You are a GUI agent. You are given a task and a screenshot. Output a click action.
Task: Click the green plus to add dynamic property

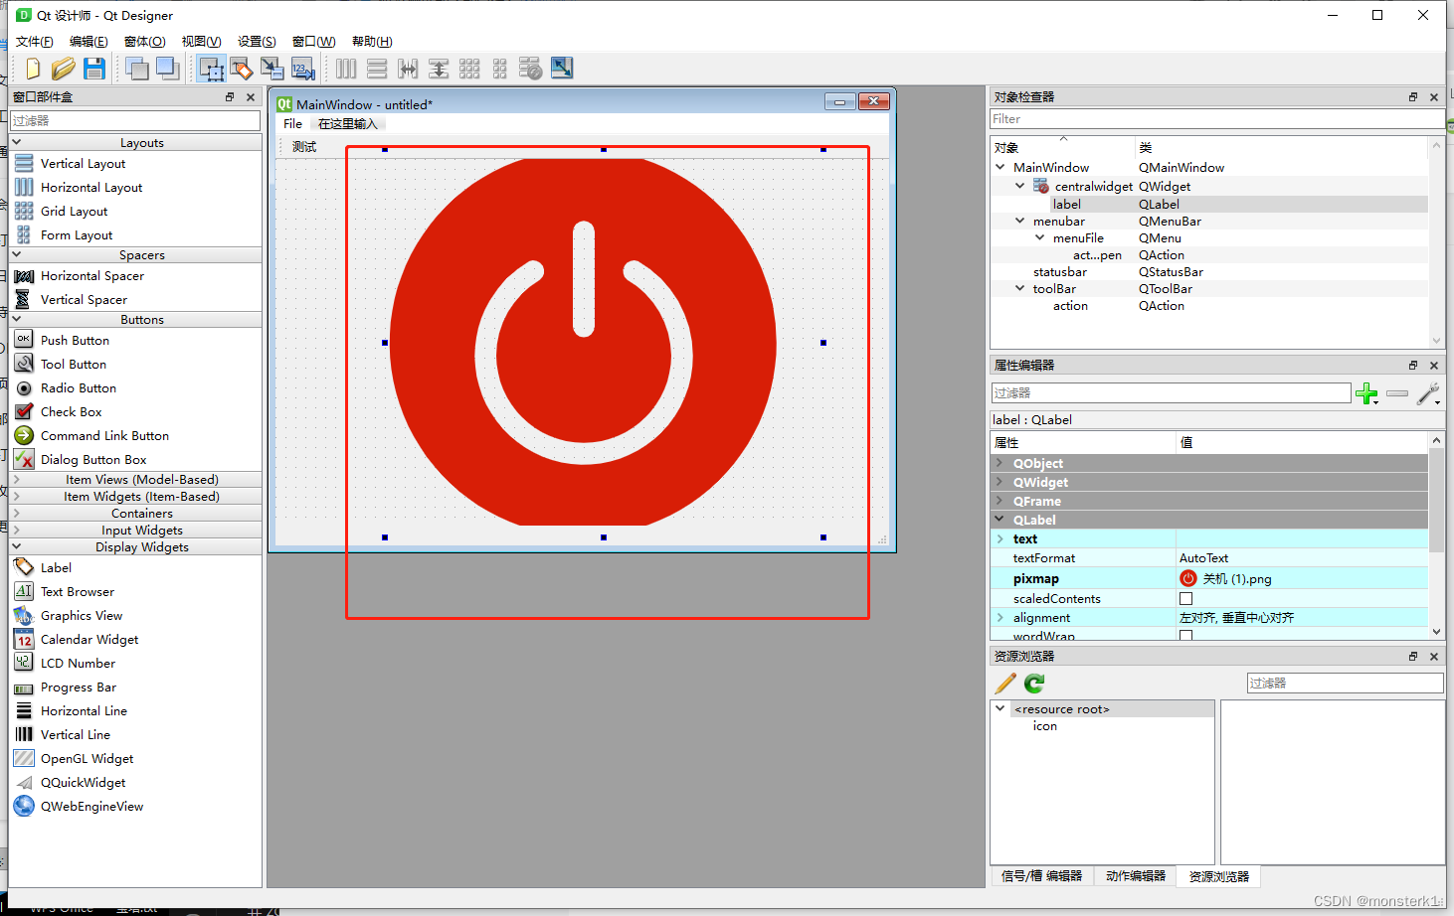(1367, 393)
